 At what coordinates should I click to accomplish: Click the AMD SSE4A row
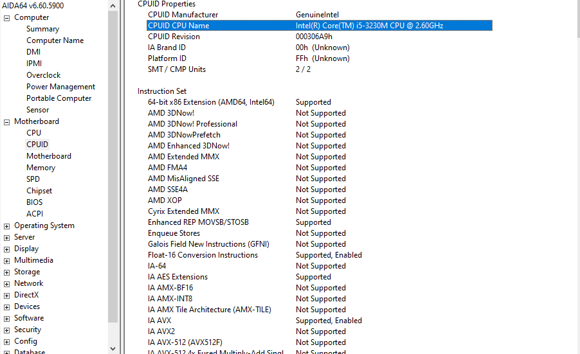pyautogui.click(x=320, y=190)
